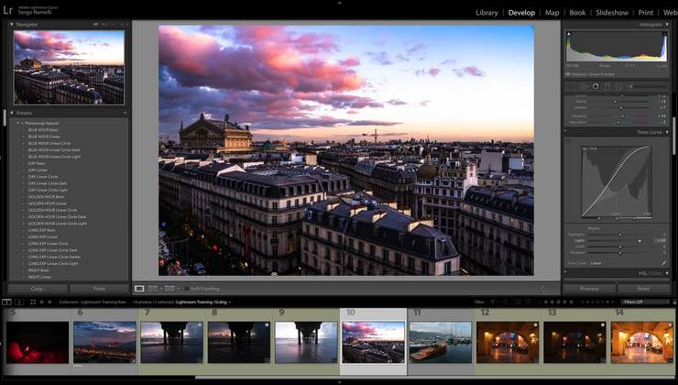Select the Spot Removal tool icon
This screenshot has height=385, width=678.
[x=583, y=86]
